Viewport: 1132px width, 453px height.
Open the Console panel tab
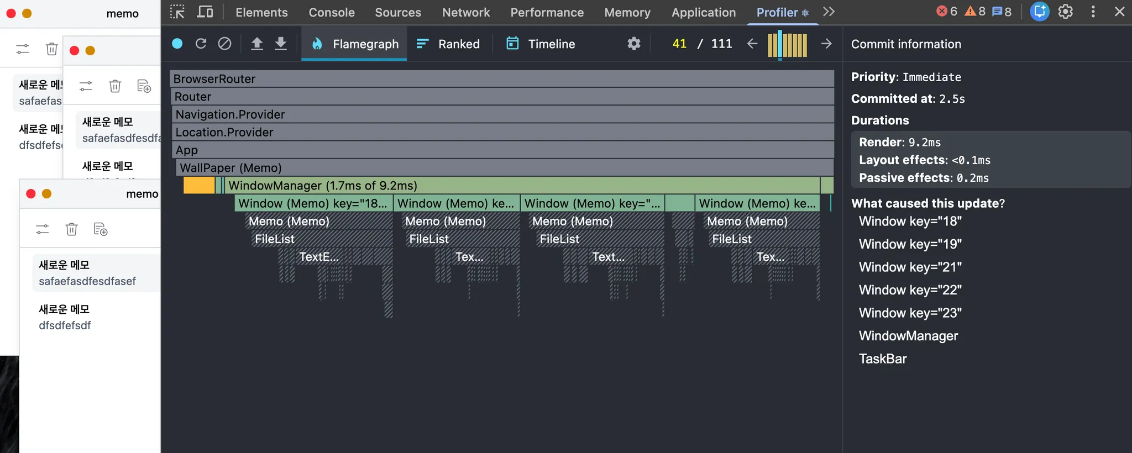pyautogui.click(x=332, y=12)
